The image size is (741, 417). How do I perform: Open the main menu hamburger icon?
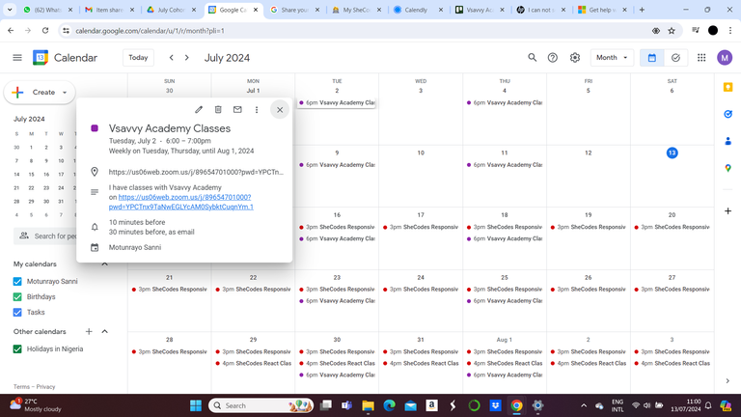pyautogui.click(x=17, y=58)
